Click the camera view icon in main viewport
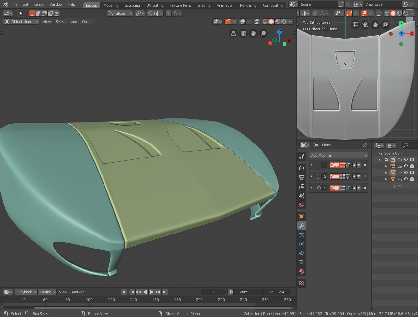This screenshot has width=418, height=317. pyautogui.click(x=243, y=33)
